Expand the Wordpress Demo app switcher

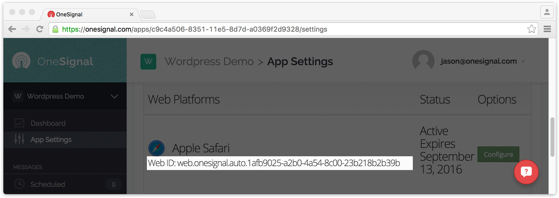[114, 96]
